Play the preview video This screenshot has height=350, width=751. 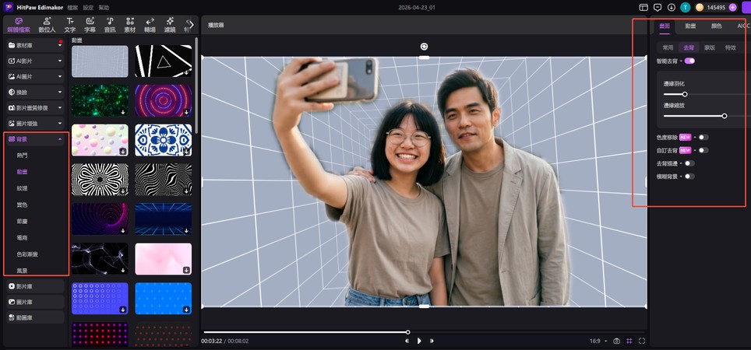tap(419, 341)
